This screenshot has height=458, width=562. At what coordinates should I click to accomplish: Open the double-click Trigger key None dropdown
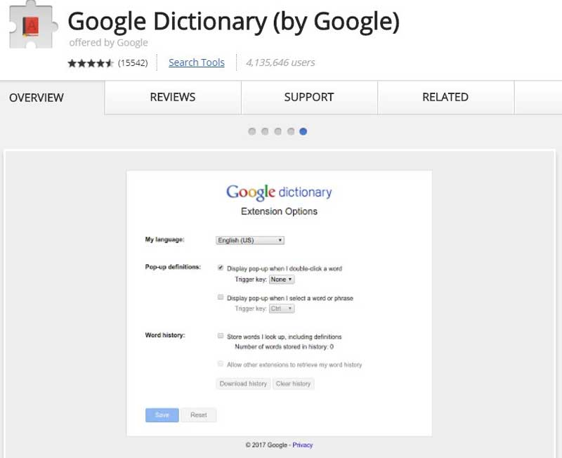(x=282, y=279)
